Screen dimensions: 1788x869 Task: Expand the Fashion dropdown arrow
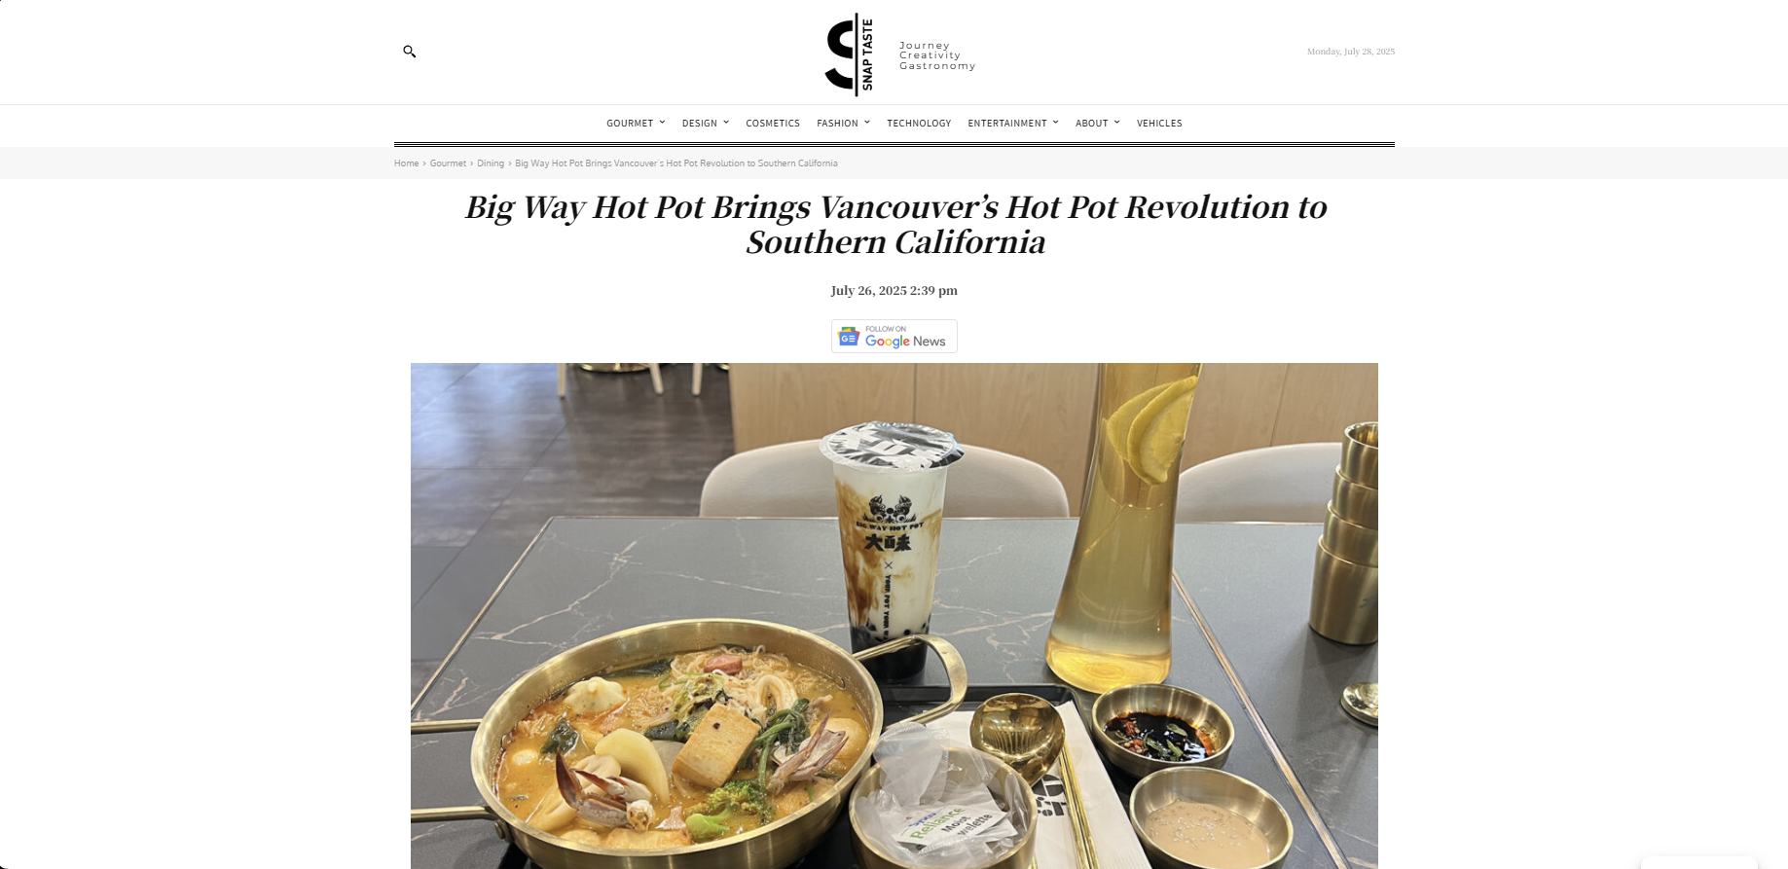(x=867, y=123)
